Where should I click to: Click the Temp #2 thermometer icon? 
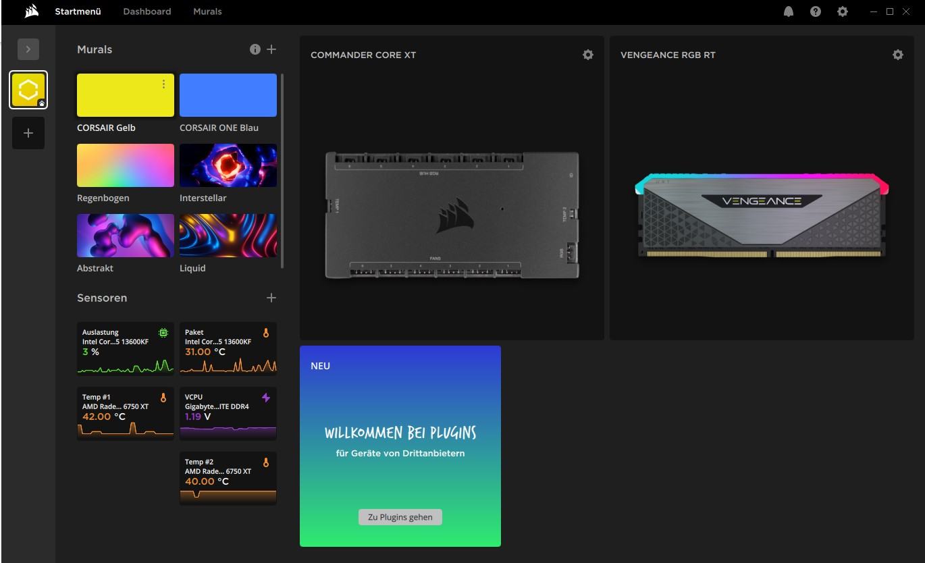(x=266, y=462)
